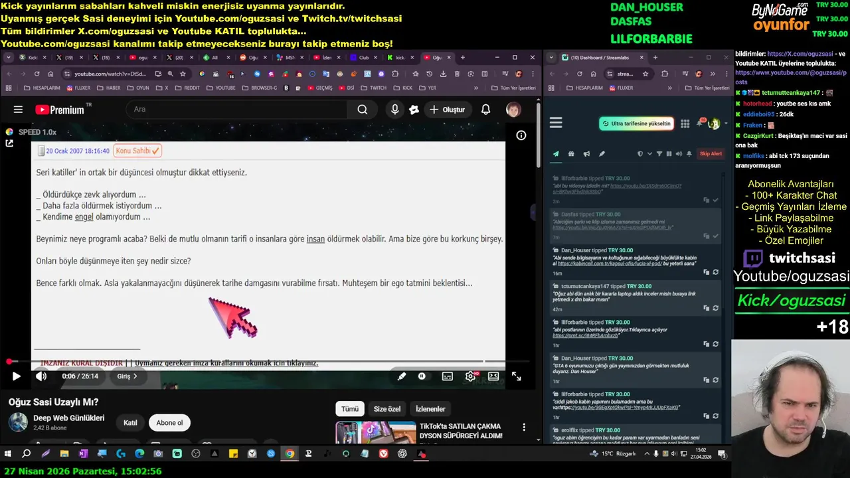Open Streamlabs apps grid icon
Viewport: 850px width, 478px height.
pyautogui.click(x=685, y=123)
